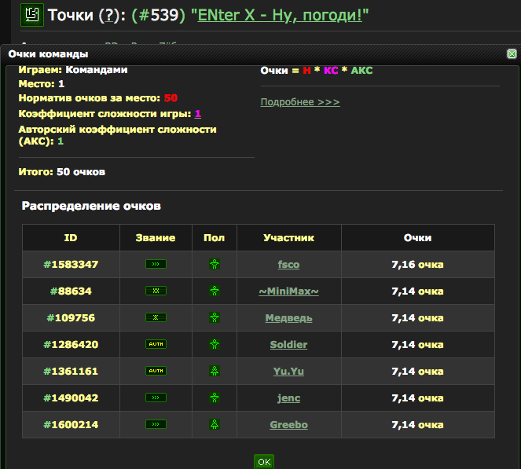
Task: Open participant Soldier's profile
Action: pos(288,344)
